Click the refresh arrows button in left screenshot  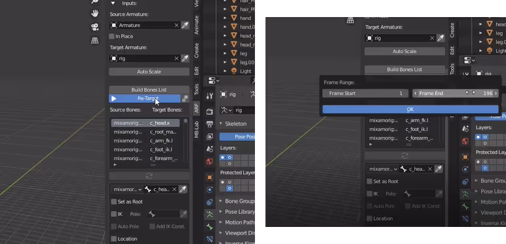click(149, 176)
